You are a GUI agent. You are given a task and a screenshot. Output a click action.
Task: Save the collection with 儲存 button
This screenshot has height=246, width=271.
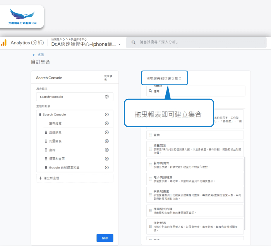[105, 238]
